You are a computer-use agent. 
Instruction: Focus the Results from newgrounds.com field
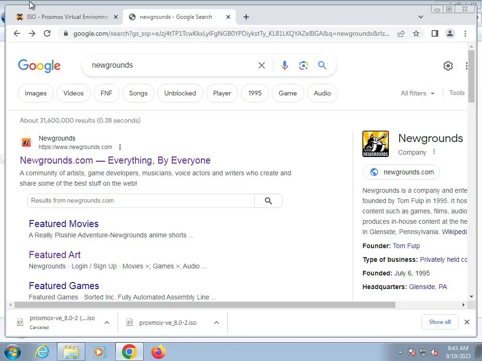[141, 201]
